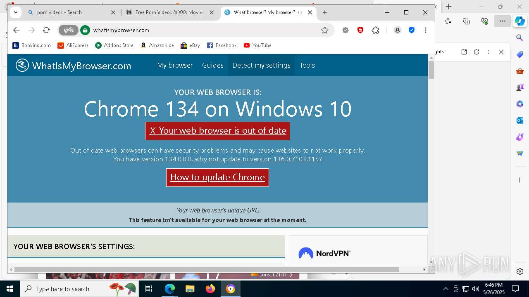Image resolution: width=529 pixels, height=297 pixels.
Task: Close the Edge side panel
Action: click(501, 52)
